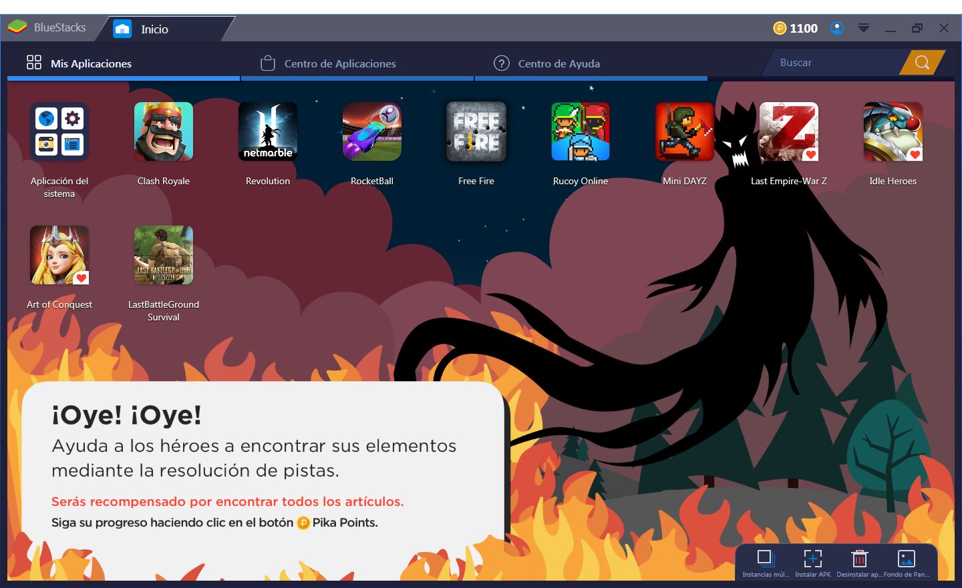
Task: Expand the title bar dropdown arrow menu
Action: 864,28
